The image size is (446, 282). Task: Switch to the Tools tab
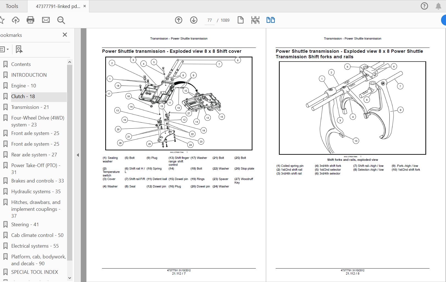(x=12, y=6)
